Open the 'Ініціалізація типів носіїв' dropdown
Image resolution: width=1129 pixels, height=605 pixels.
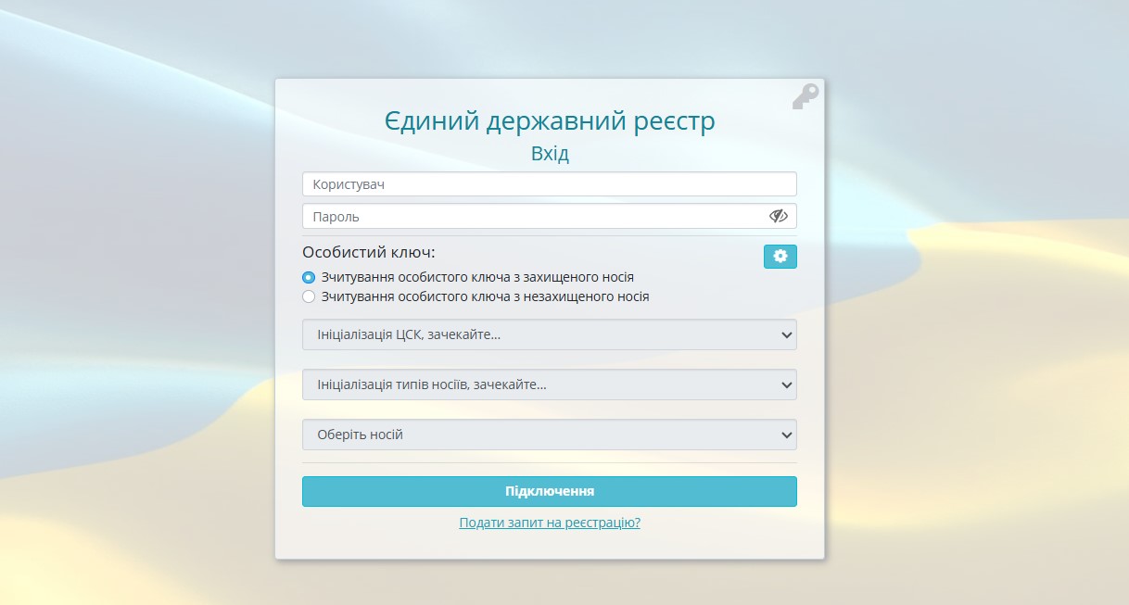tap(550, 384)
